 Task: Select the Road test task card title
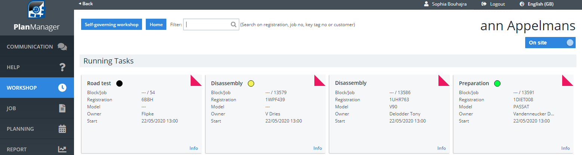point(99,83)
